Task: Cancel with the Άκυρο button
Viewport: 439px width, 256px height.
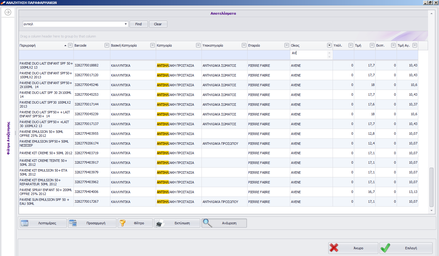Action: (353, 248)
